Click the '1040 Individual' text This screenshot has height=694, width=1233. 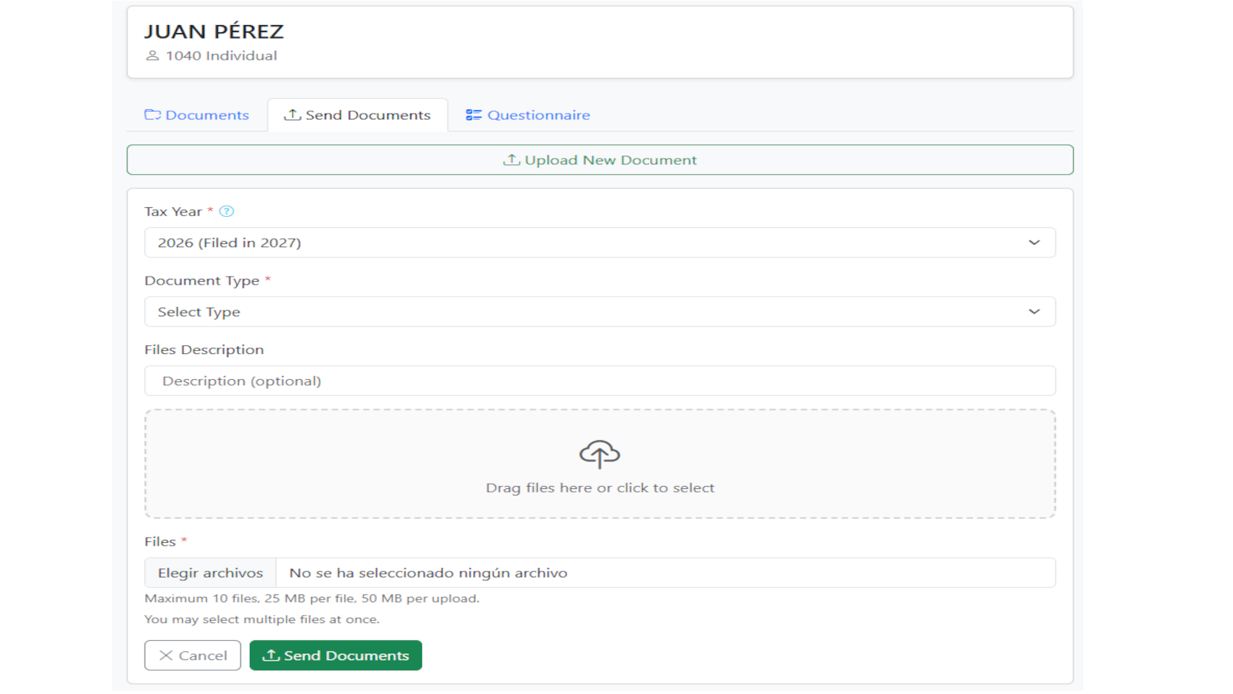pos(221,56)
